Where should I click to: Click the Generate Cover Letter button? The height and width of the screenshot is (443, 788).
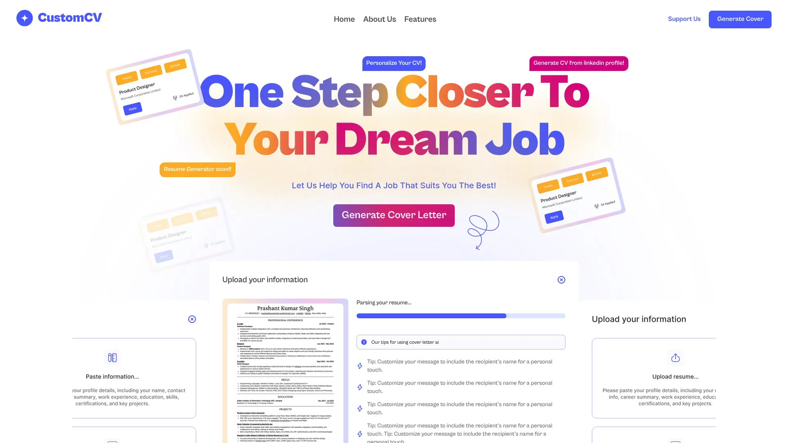point(394,215)
